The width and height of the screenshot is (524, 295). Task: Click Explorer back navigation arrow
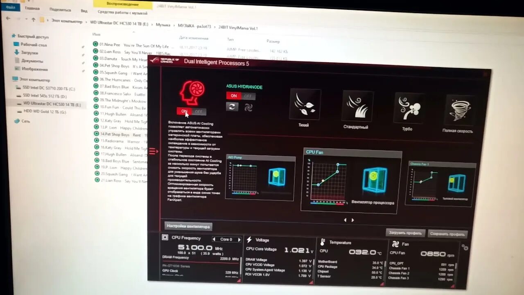pyautogui.click(x=8, y=18)
